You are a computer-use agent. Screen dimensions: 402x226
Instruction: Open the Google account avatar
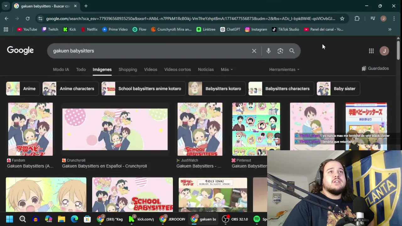pyautogui.click(x=384, y=51)
